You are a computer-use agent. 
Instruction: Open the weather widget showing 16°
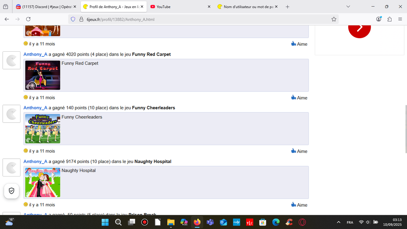pos(10,222)
